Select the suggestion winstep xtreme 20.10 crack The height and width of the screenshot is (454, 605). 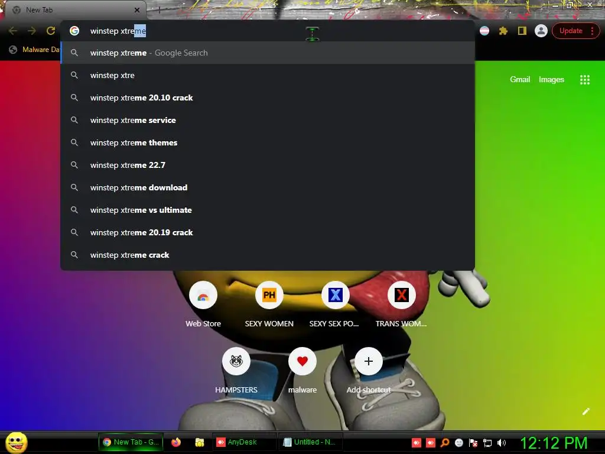(268, 98)
